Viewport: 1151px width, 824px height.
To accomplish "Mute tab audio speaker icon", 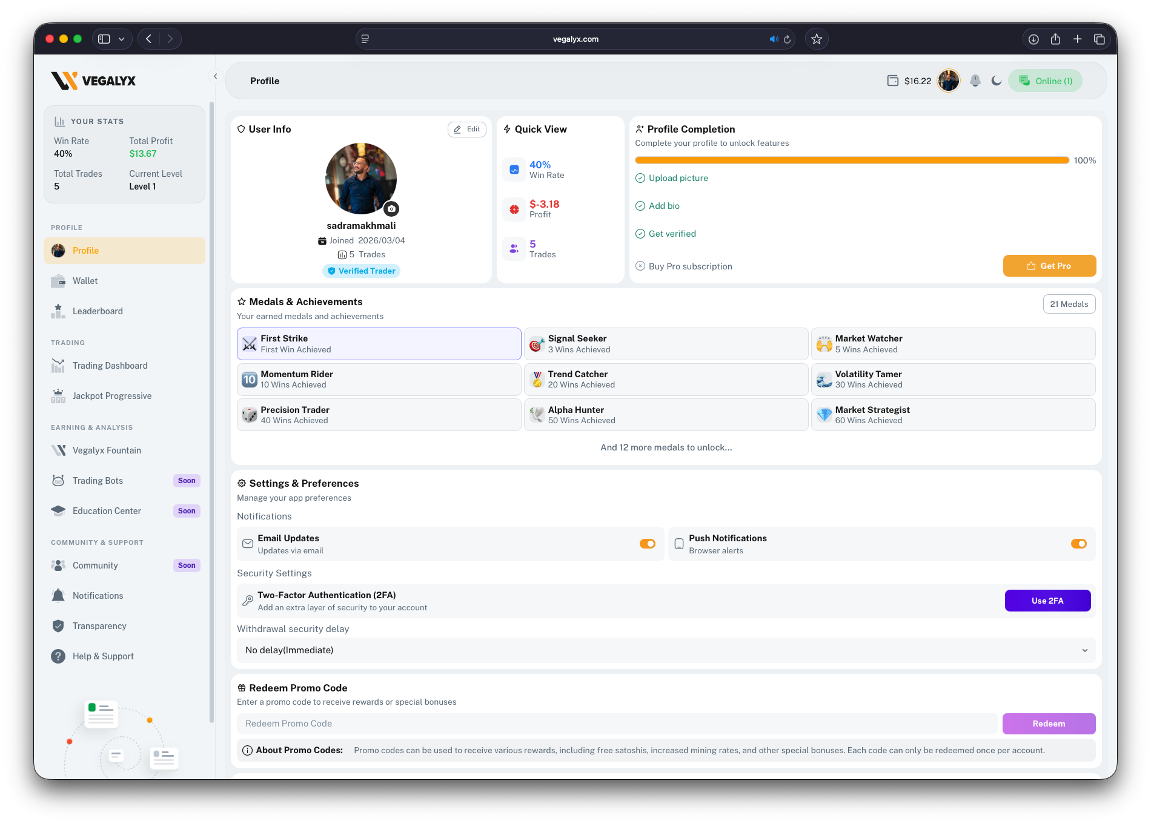I will tap(773, 39).
